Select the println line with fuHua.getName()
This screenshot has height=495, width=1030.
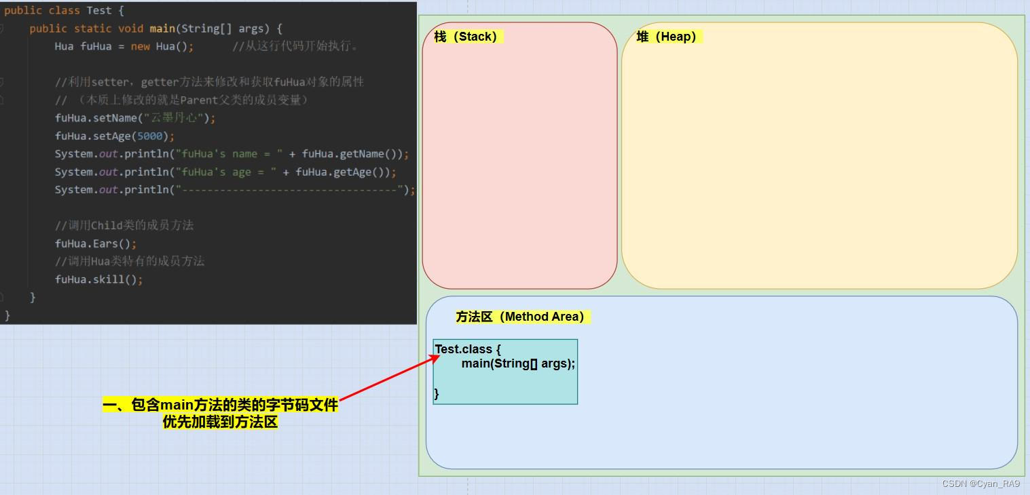click(232, 154)
